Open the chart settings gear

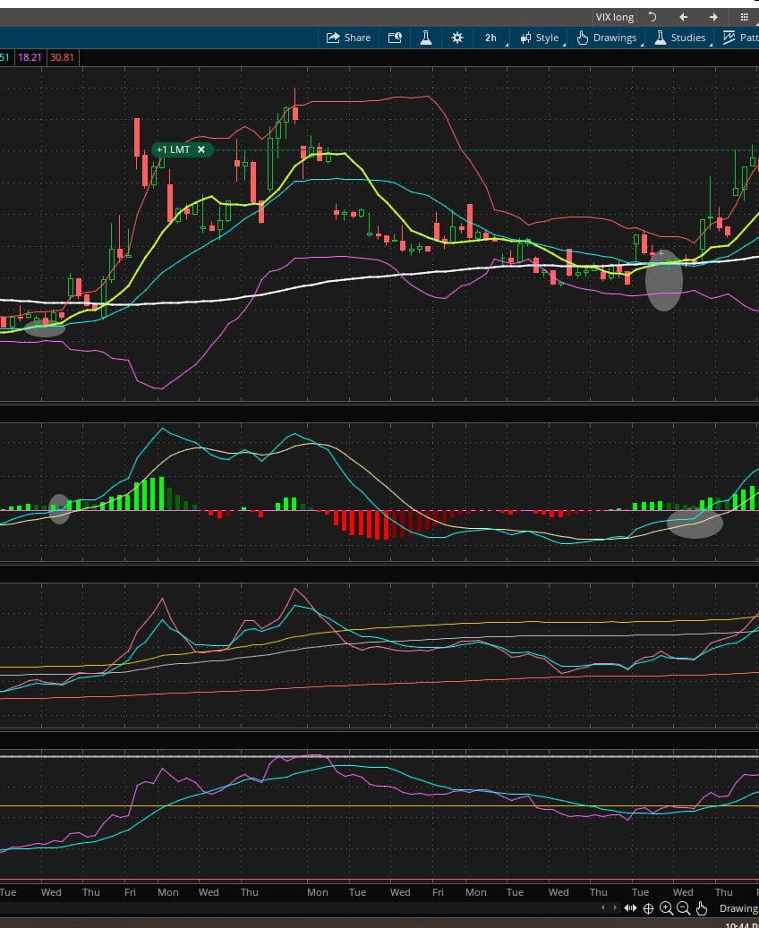pyautogui.click(x=457, y=38)
